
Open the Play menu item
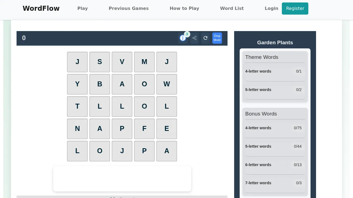pos(83,8)
